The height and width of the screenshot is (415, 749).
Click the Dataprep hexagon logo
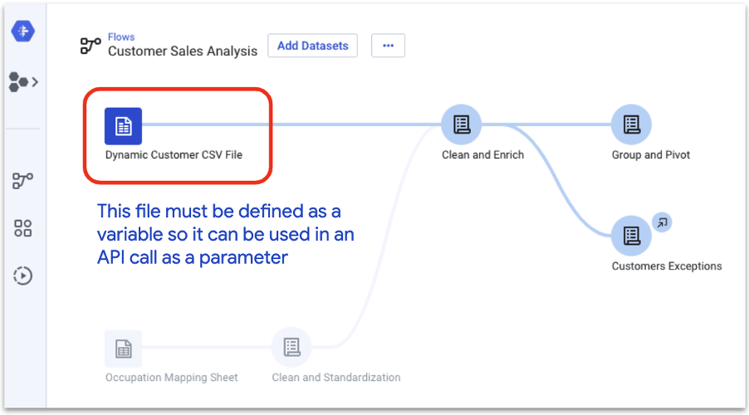[x=23, y=31]
